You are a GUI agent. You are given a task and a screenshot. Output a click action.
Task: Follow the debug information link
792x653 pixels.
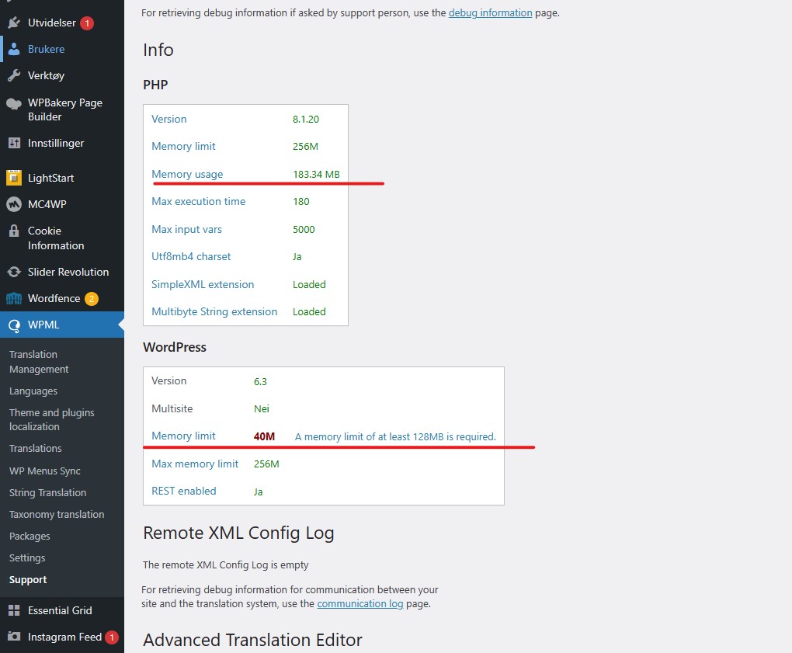click(490, 12)
